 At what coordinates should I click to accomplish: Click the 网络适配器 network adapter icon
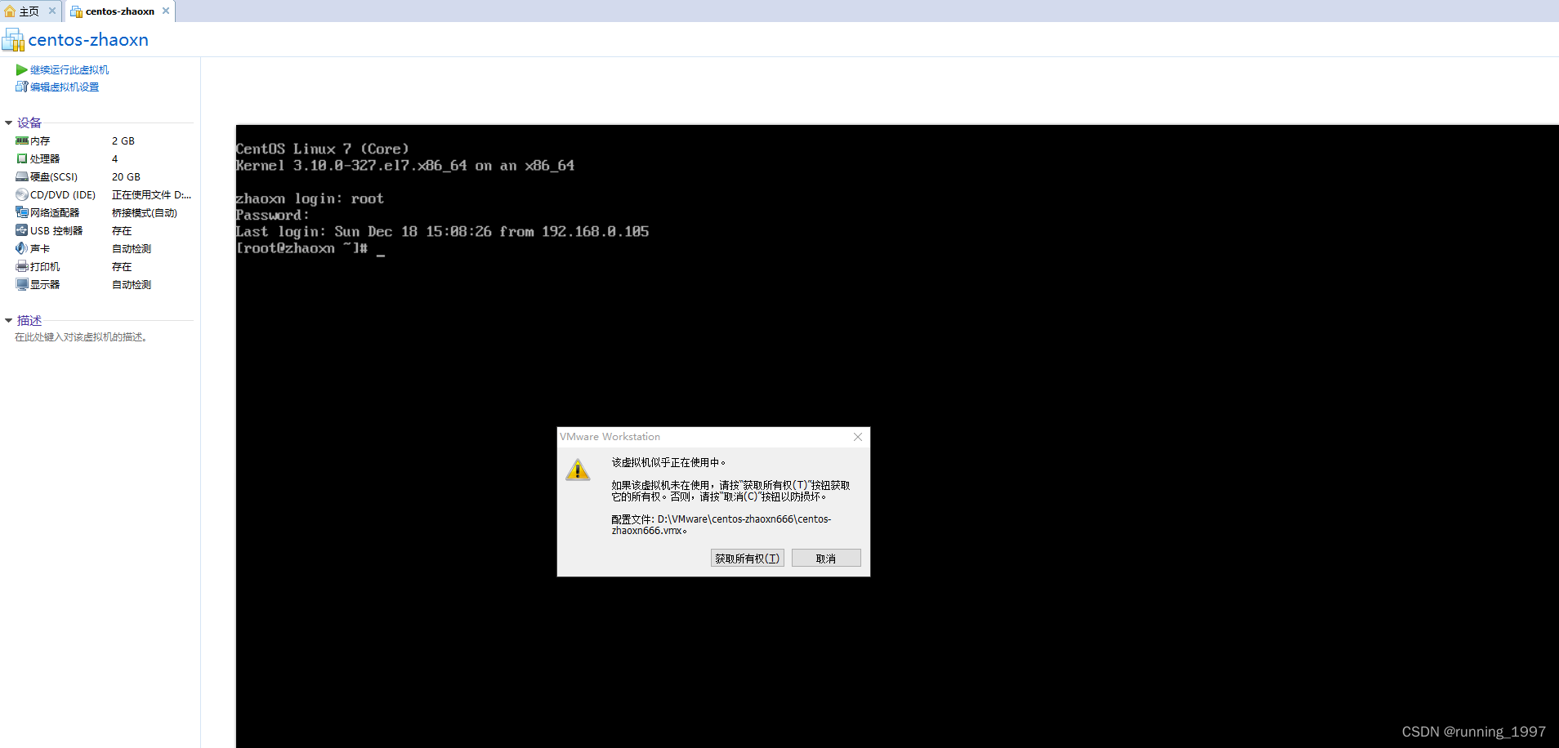click(22, 212)
